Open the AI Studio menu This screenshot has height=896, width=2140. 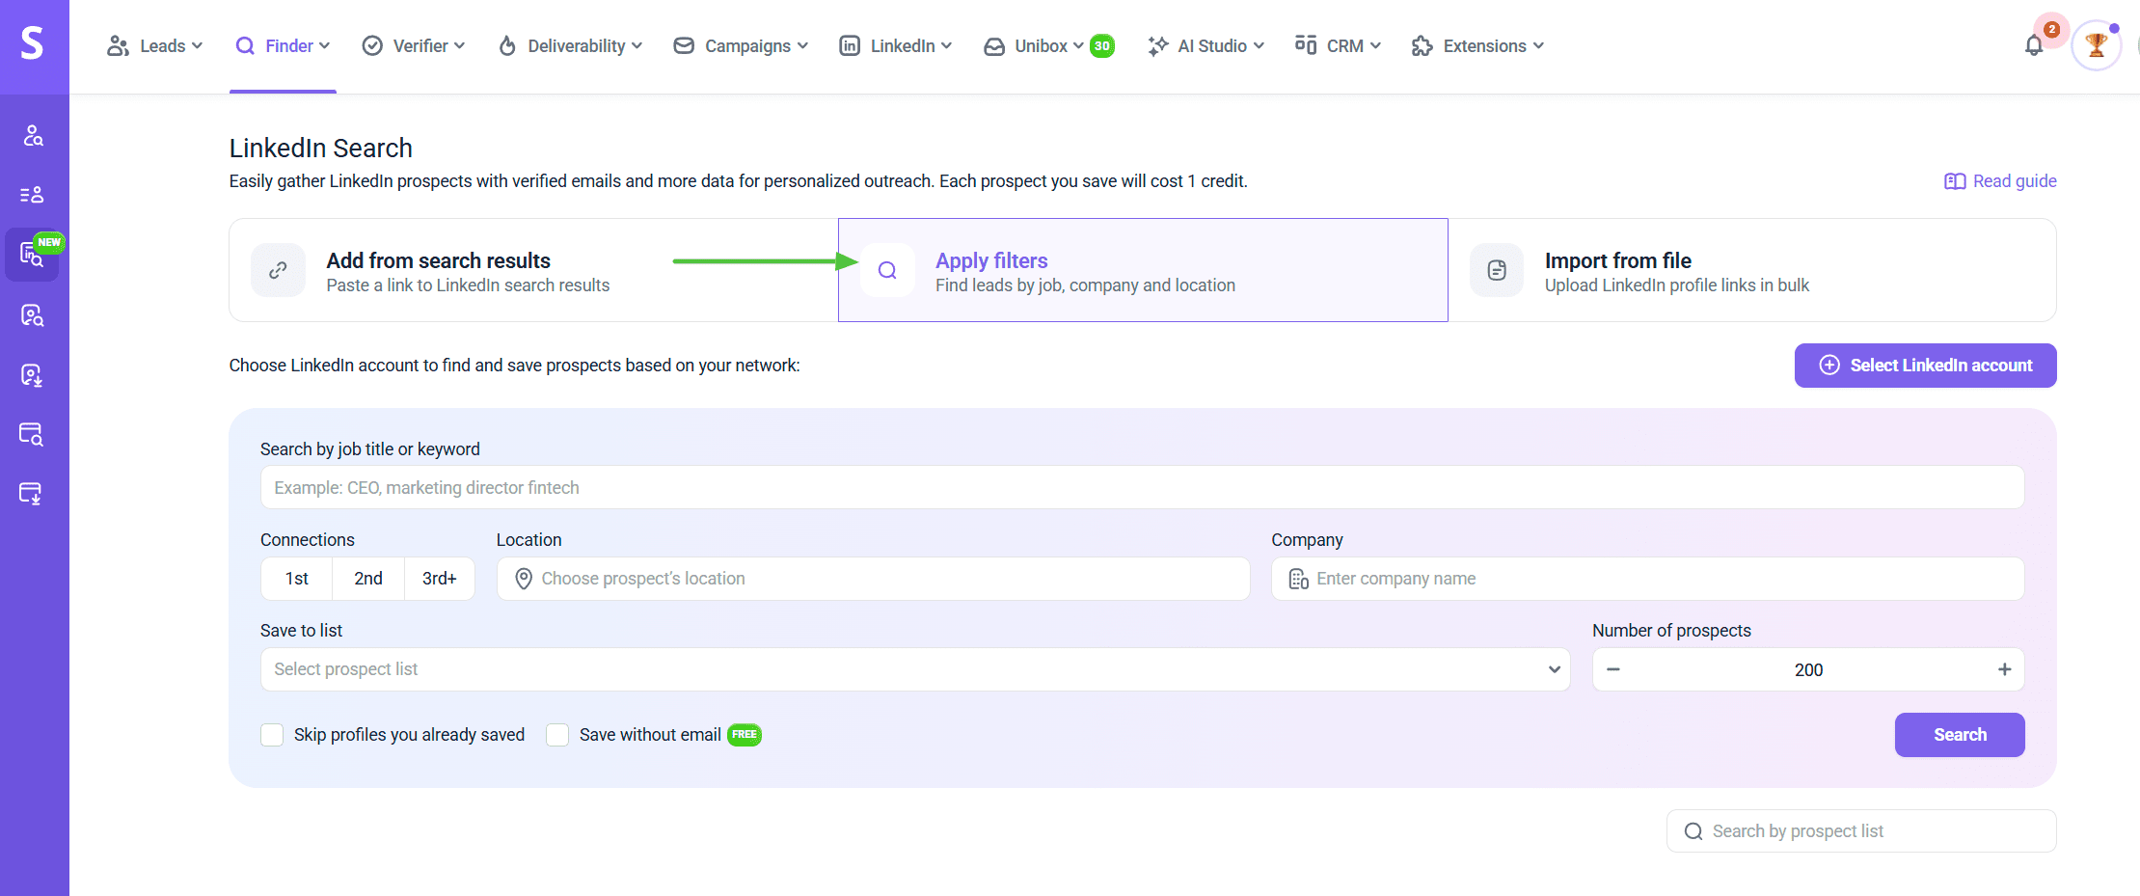(x=1205, y=46)
